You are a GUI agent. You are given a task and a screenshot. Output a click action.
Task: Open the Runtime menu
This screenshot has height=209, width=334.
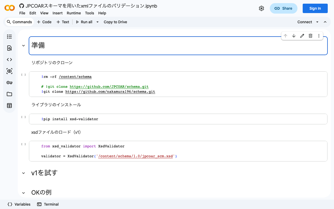click(74, 13)
